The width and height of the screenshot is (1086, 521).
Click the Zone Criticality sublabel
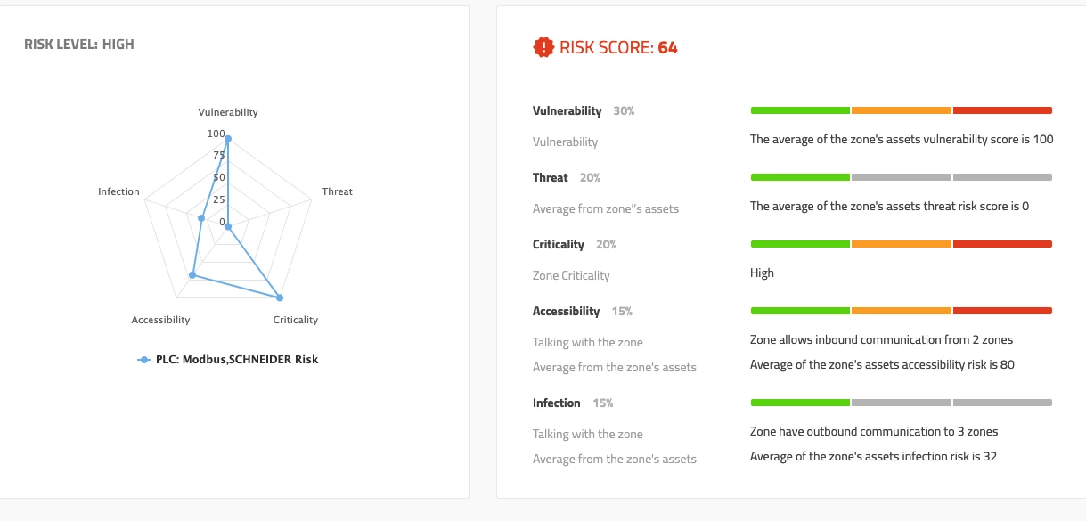[571, 276]
